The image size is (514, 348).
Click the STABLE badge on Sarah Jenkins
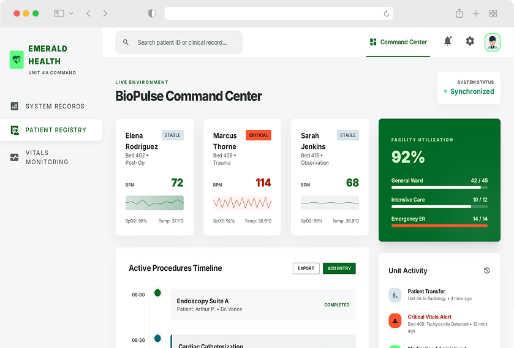click(348, 135)
